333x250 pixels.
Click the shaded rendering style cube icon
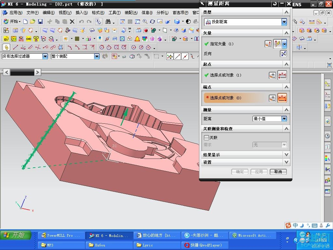[x=177, y=21]
